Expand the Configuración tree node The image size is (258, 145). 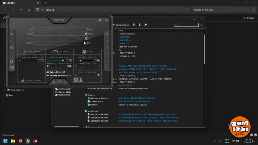(53, 89)
